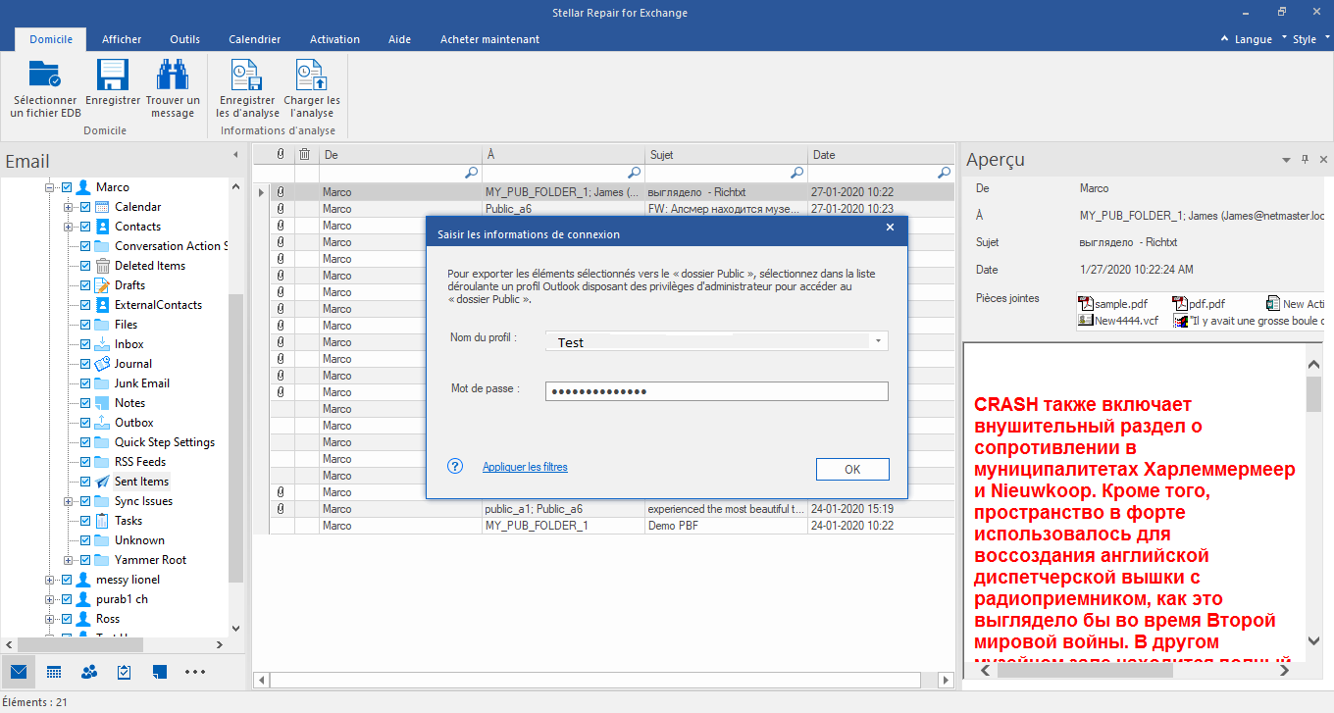The width and height of the screenshot is (1334, 713).
Task: Click the Enregistrer floppy disk icon
Action: pos(113,76)
